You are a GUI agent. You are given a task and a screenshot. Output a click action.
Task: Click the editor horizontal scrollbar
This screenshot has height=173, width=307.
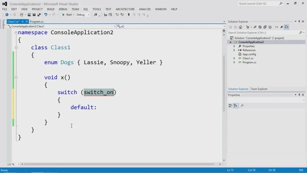(x=119, y=164)
